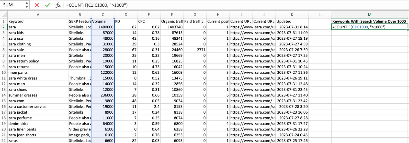The height and width of the screenshot is (143, 409).
Task: Click the organic traffic value 1403740
Action: pyautogui.click(x=172, y=27)
